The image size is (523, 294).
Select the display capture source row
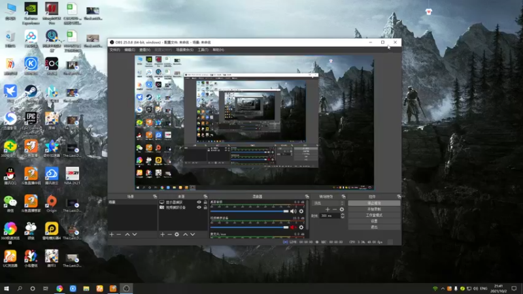(x=183, y=203)
